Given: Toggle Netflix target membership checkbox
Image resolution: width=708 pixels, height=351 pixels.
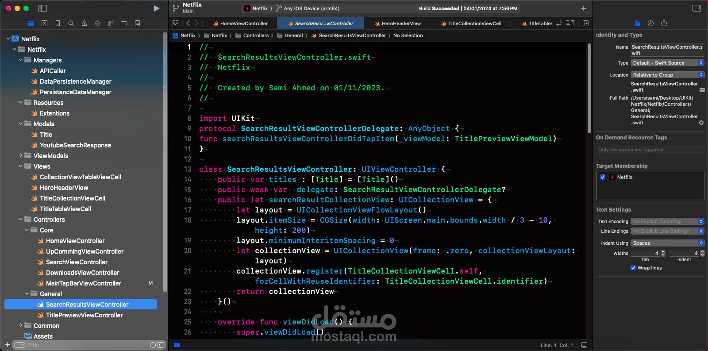Looking at the screenshot, I should tap(603, 177).
